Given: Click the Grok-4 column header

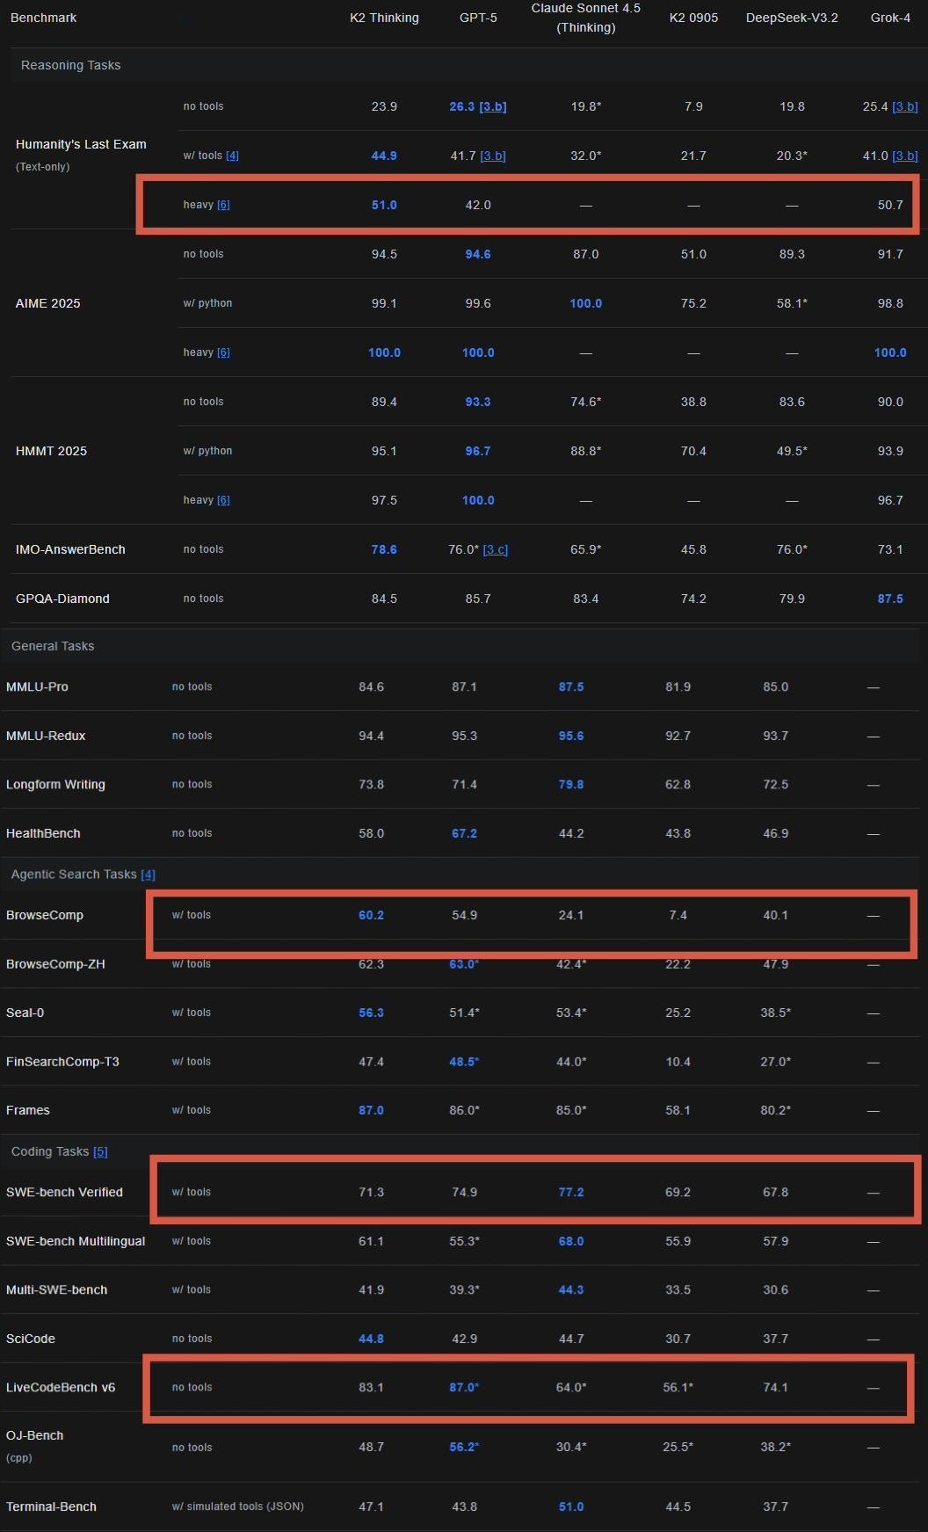Looking at the screenshot, I should [890, 18].
